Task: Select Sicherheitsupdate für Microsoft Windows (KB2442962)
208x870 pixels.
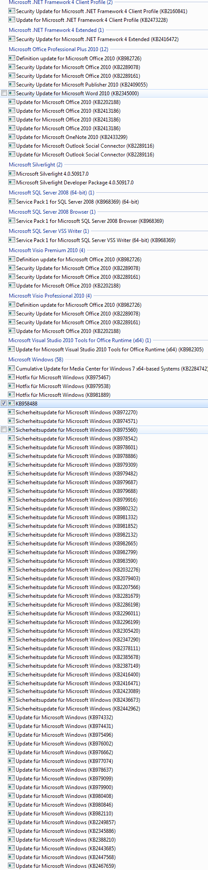Action: [x=78, y=709]
